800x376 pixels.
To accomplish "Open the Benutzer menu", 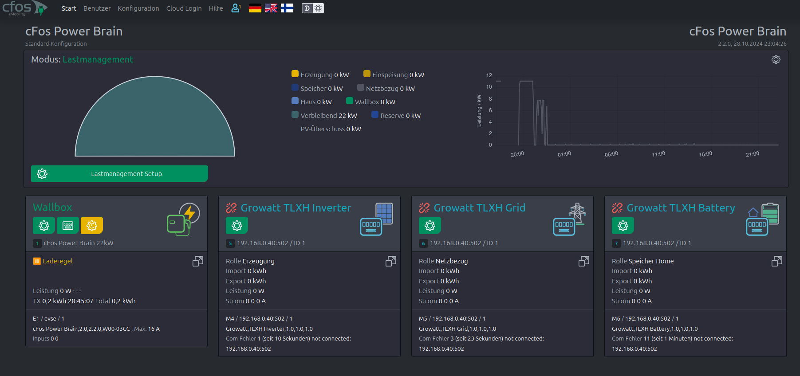I will point(97,8).
